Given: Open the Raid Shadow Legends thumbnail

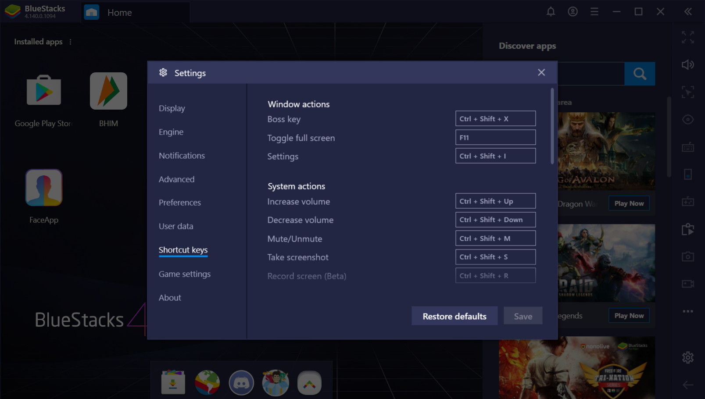Looking at the screenshot, I should [x=606, y=263].
